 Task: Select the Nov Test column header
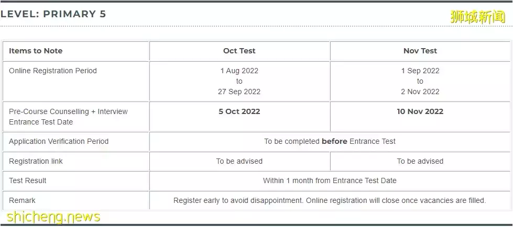pos(420,51)
